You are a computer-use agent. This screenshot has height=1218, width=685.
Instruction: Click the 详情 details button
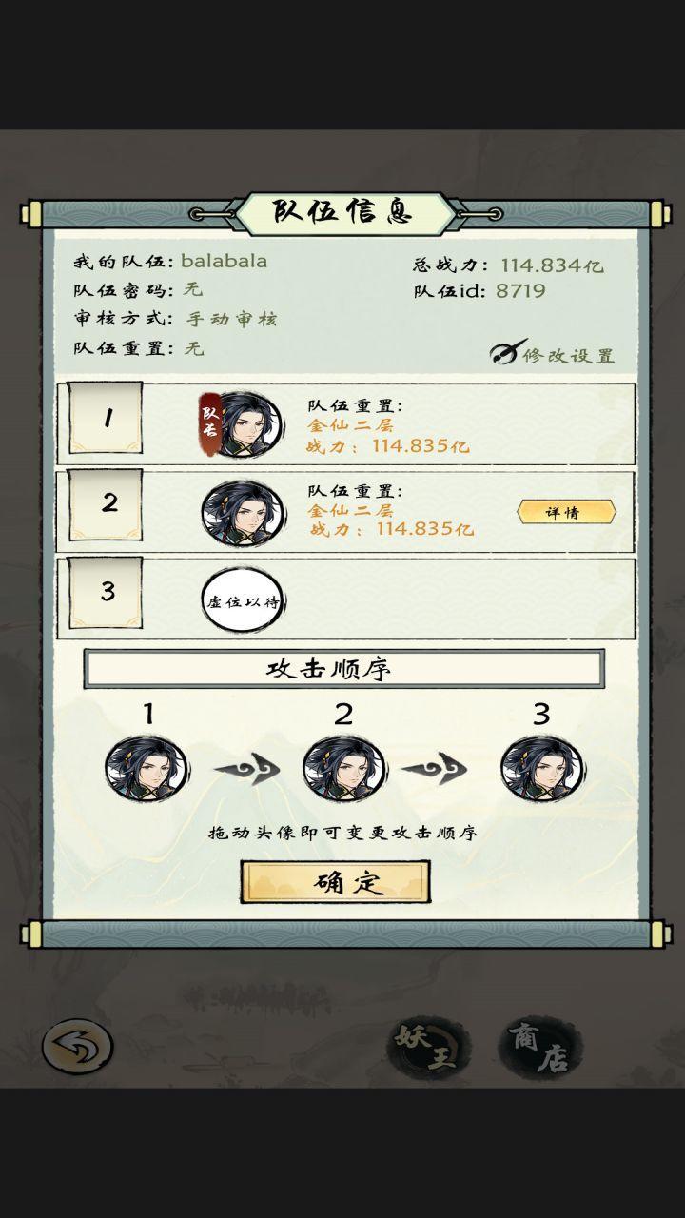click(x=566, y=512)
